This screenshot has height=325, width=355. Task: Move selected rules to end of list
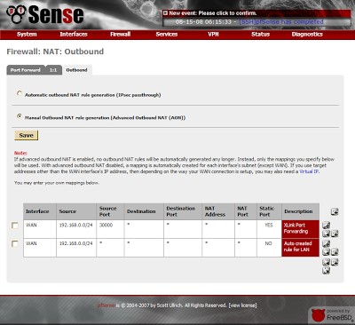326,262
